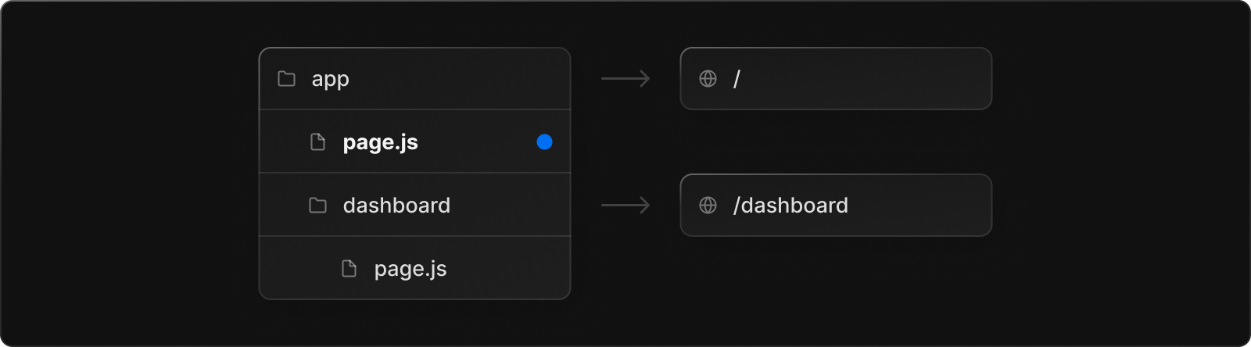Click the dashboard folder icon
1251x347 pixels.
pyautogui.click(x=318, y=206)
